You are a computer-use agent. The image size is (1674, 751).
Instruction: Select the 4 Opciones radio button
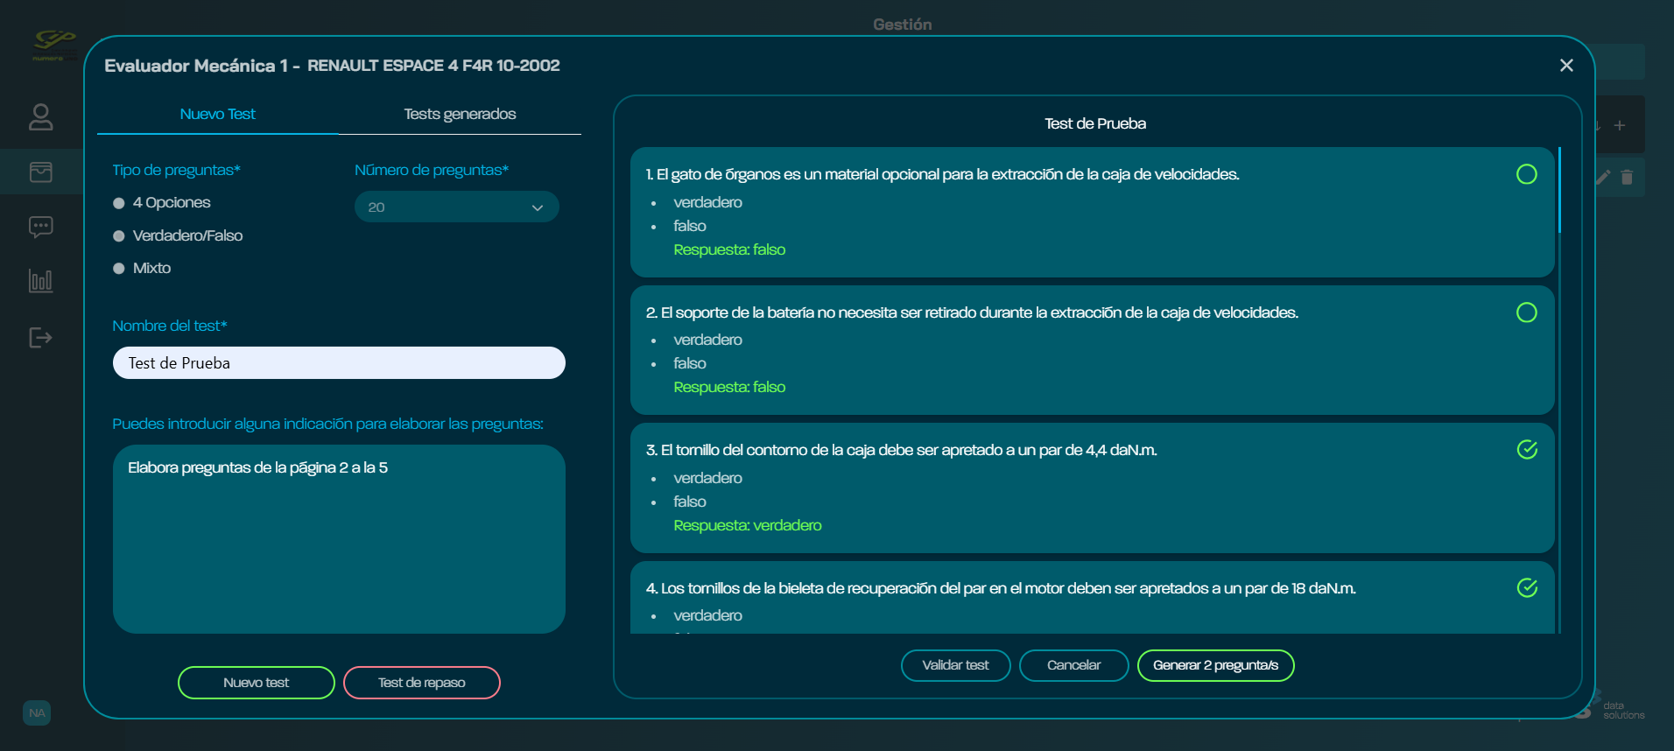pos(119,203)
